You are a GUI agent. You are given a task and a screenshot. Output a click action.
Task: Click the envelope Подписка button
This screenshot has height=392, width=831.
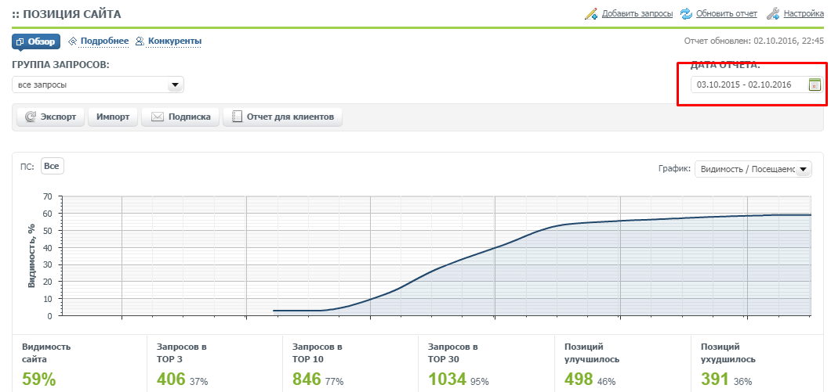pyautogui.click(x=180, y=117)
